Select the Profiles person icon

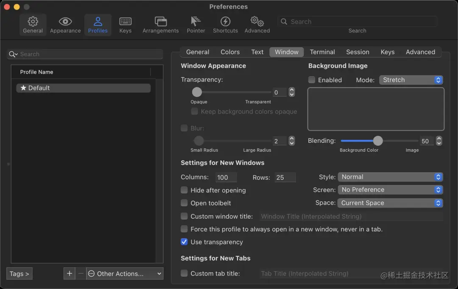(x=98, y=21)
